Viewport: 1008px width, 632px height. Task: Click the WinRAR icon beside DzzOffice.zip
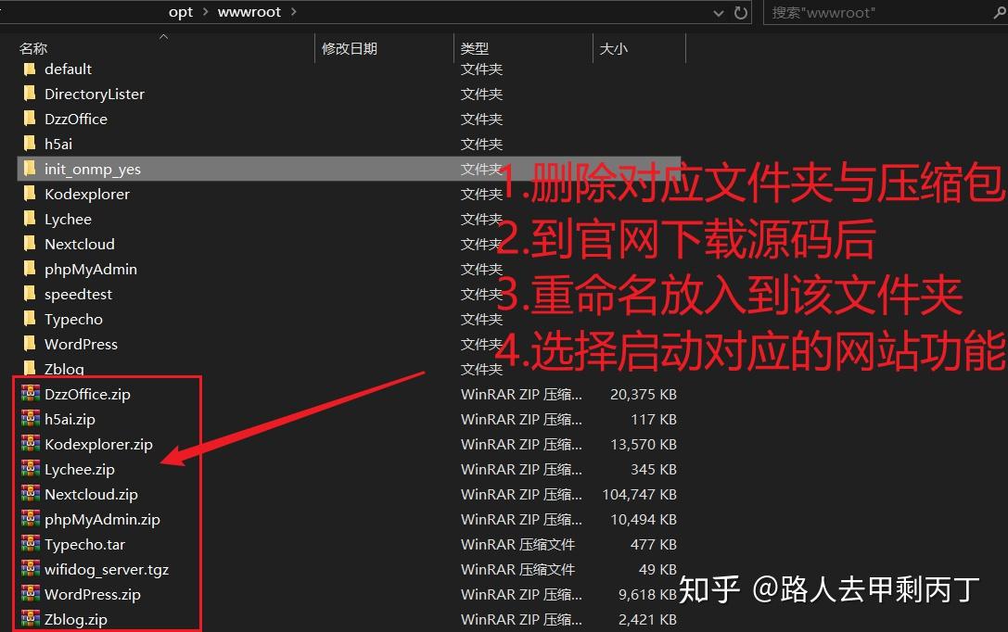pyautogui.click(x=31, y=394)
